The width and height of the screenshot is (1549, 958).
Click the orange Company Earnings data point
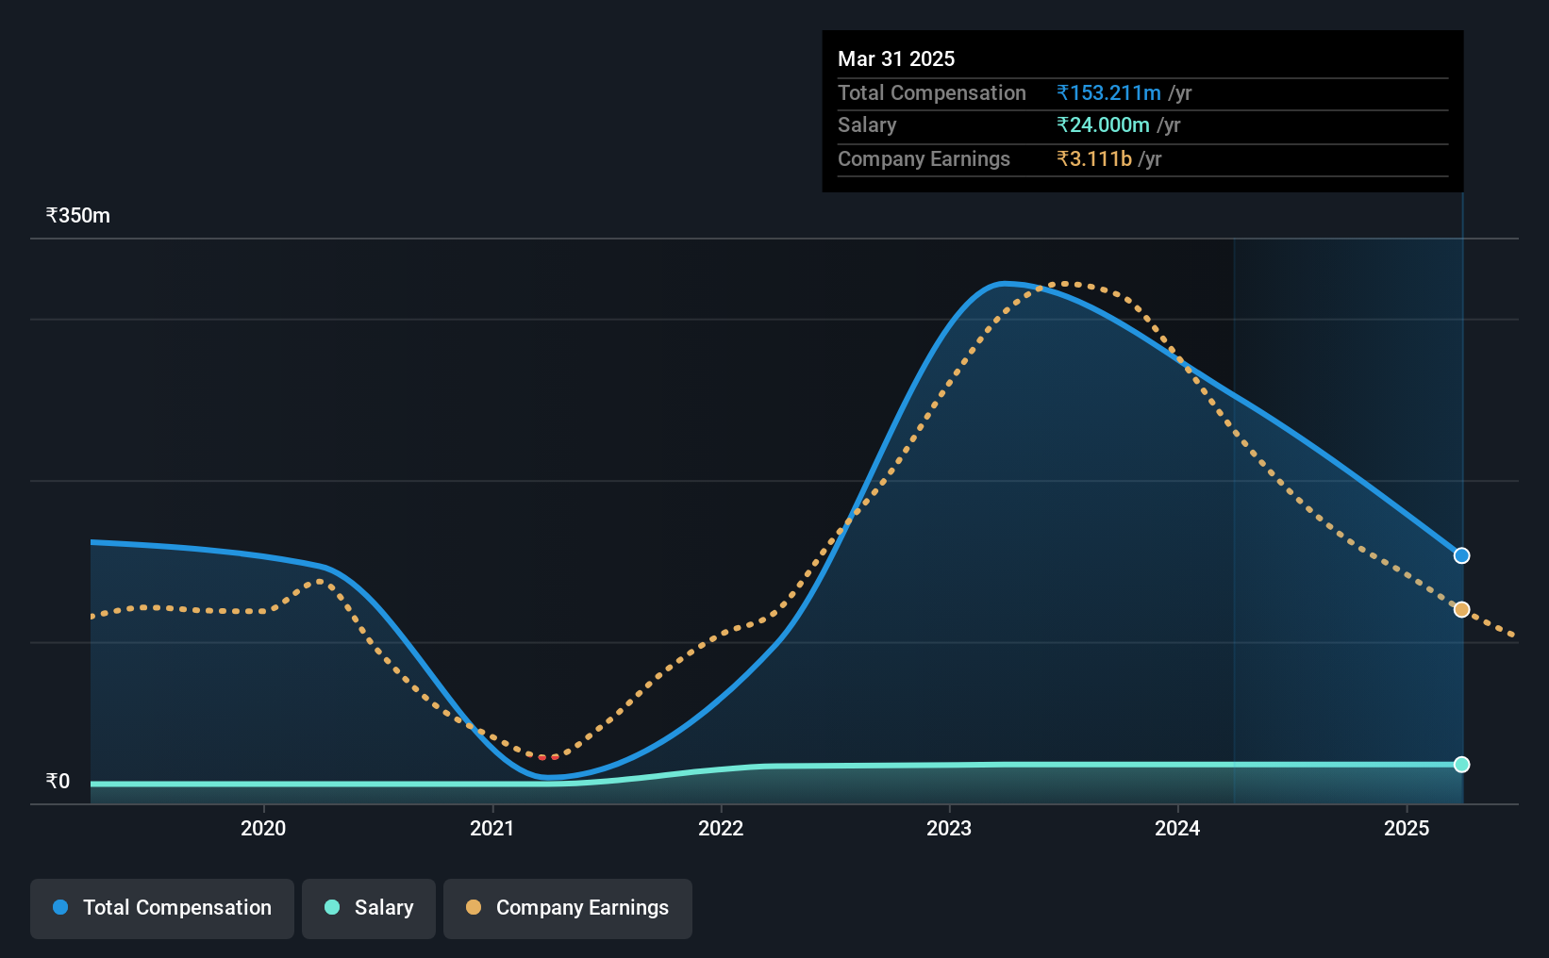point(1461,609)
